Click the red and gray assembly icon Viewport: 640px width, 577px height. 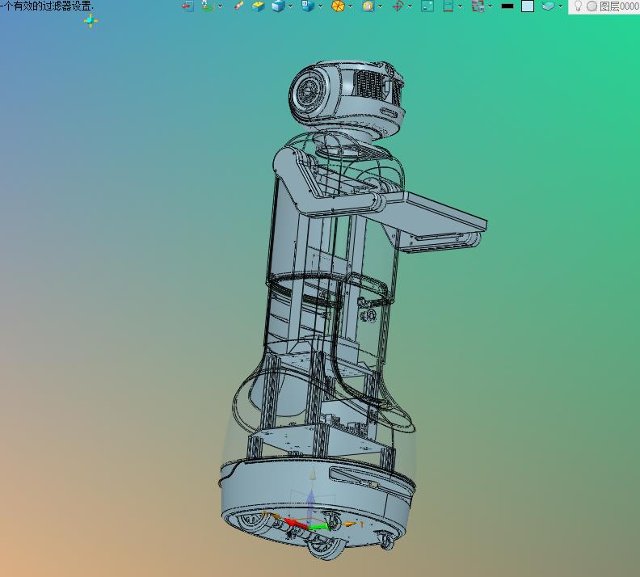(478, 6)
